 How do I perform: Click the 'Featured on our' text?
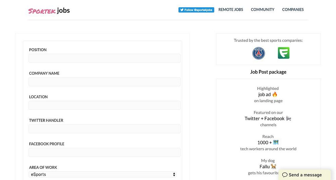pos(268,112)
